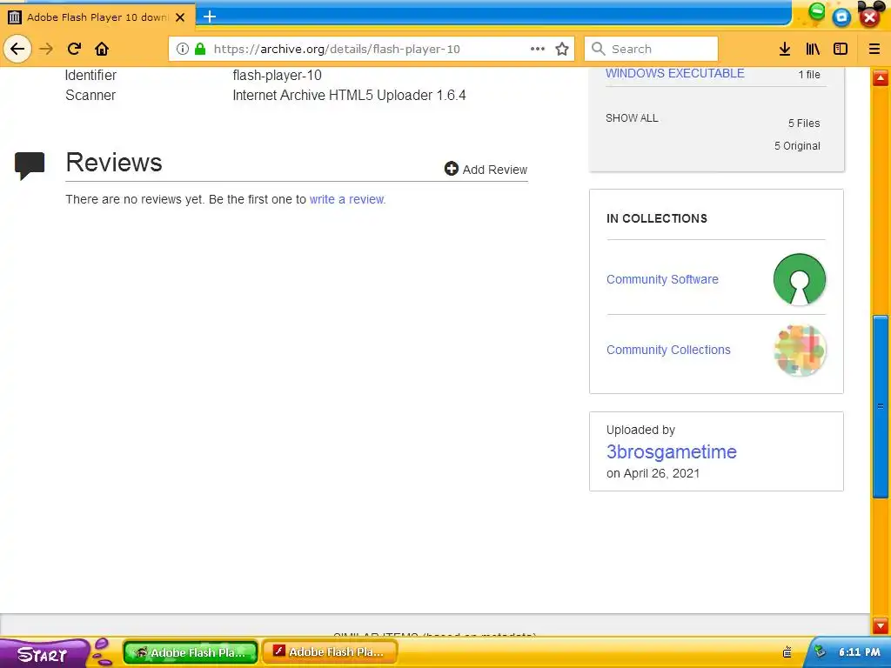This screenshot has height=668, width=891.
Task: Click the 5 Original link
Action: pyautogui.click(x=797, y=146)
